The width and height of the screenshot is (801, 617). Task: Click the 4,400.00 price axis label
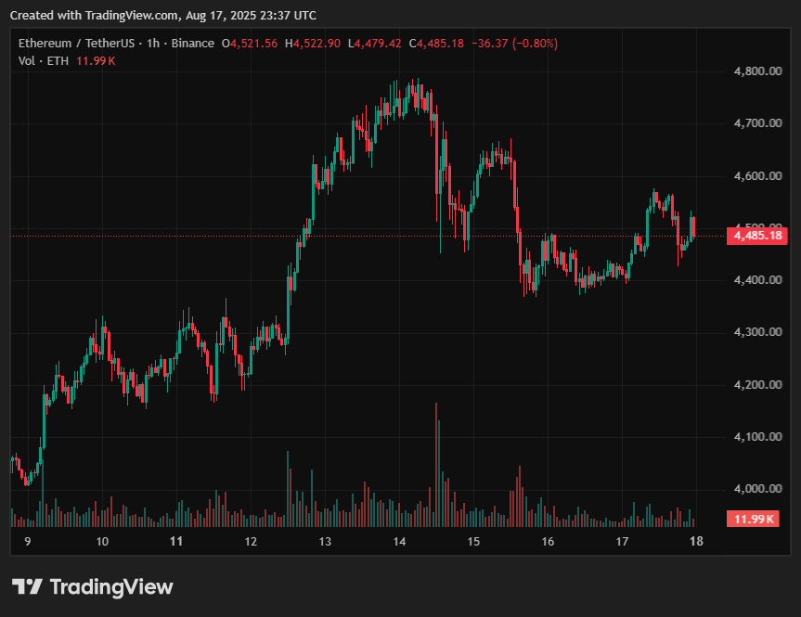point(757,280)
